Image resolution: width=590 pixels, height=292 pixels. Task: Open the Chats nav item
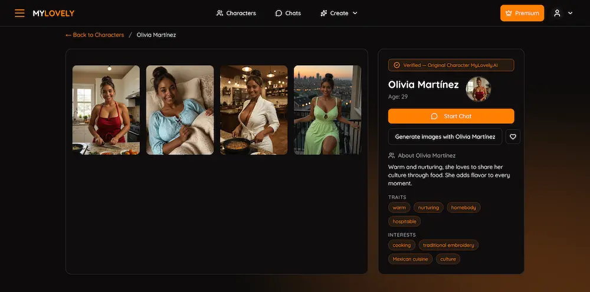click(288, 13)
